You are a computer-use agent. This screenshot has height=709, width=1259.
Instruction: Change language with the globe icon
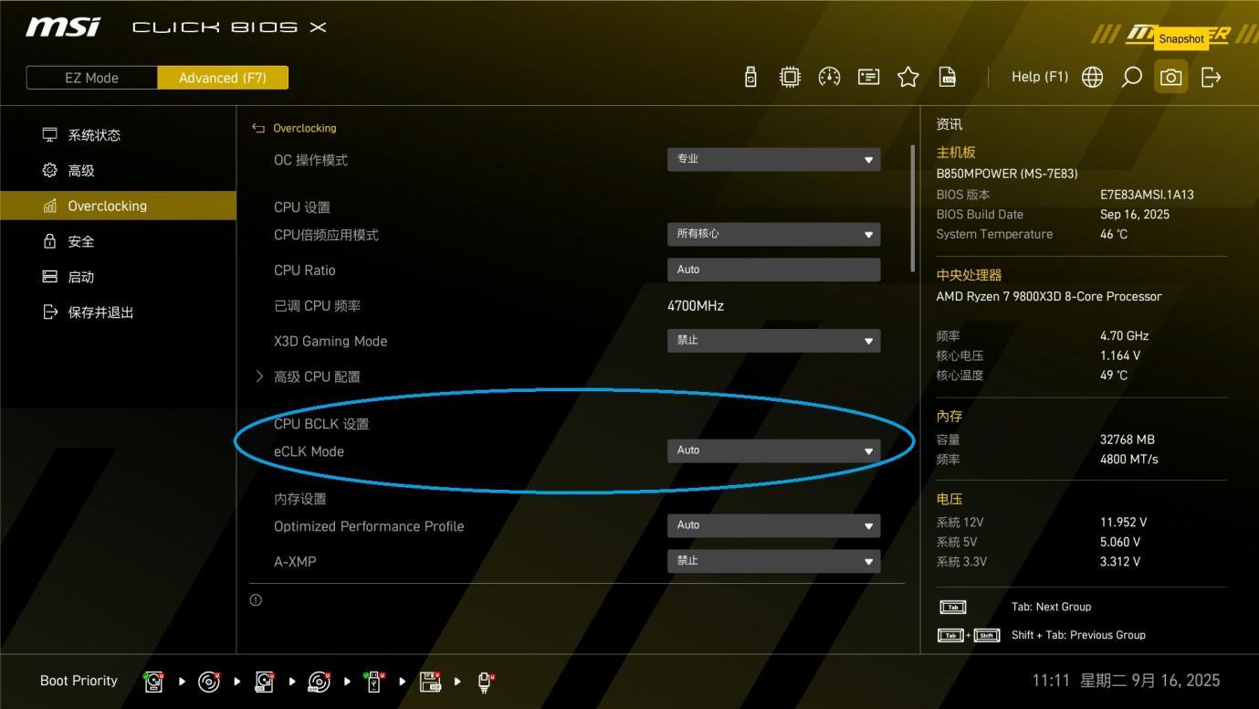pos(1092,78)
